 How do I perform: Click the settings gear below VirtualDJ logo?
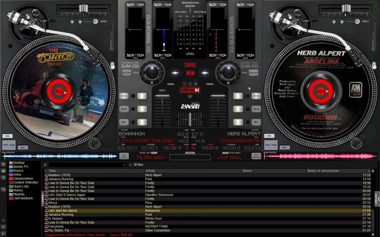tap(190, 97)
